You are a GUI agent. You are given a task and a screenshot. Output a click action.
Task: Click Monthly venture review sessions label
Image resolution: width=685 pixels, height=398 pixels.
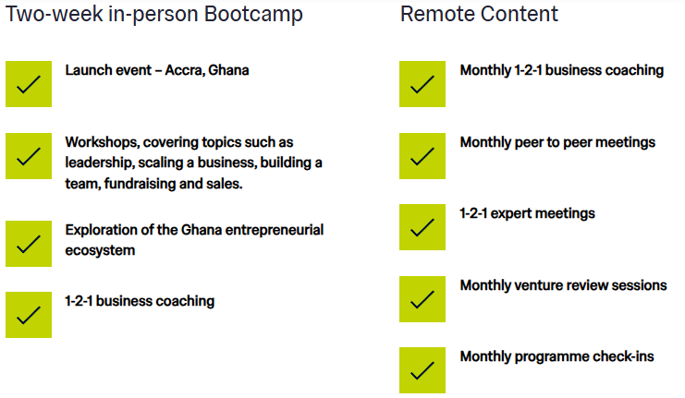[563, 285]
